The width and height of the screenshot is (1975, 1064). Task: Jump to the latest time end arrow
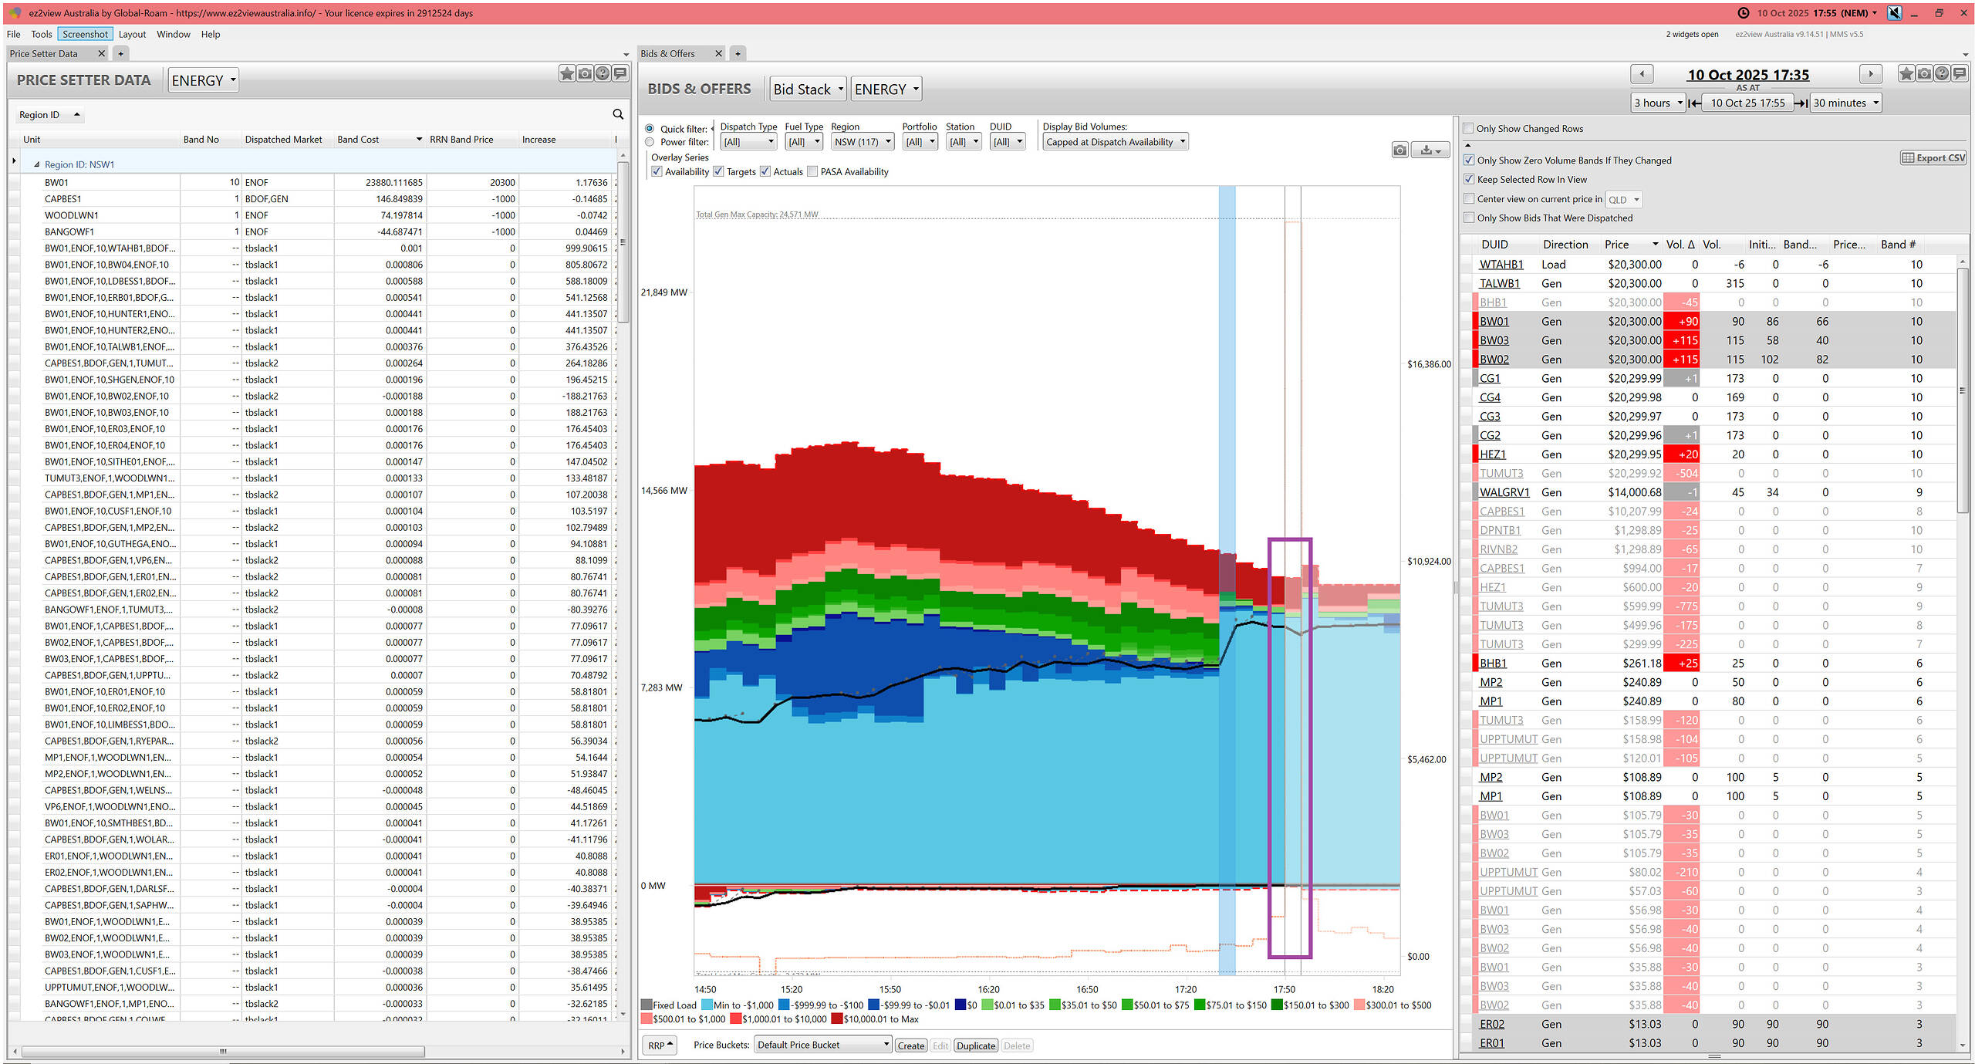click(x=1801, y=103)
